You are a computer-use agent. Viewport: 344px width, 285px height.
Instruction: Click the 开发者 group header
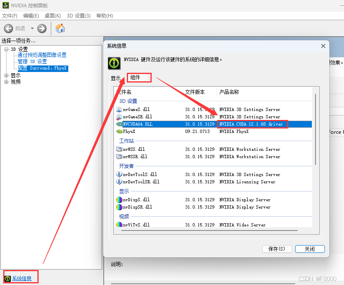coord(126,166)
